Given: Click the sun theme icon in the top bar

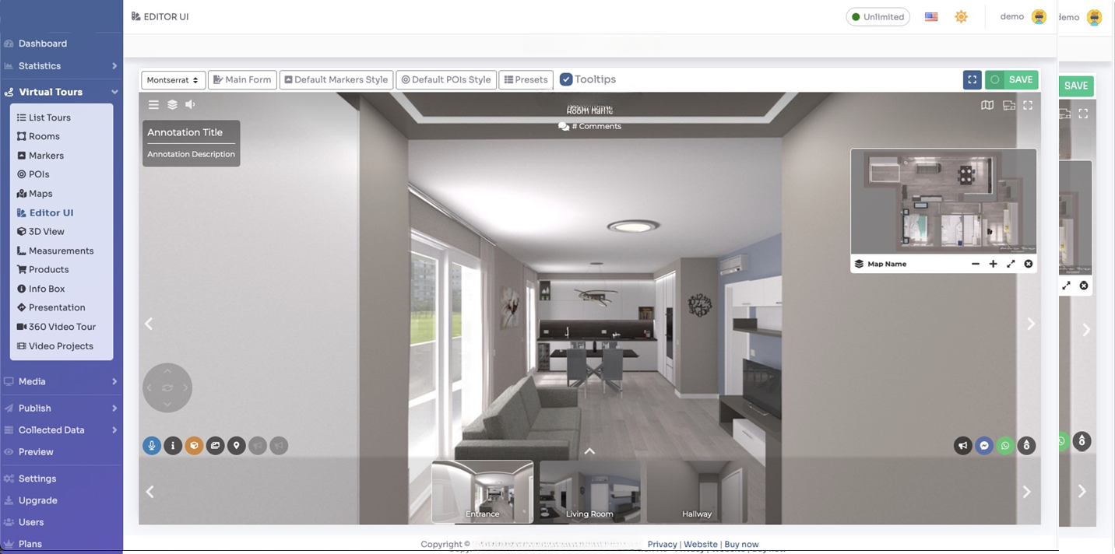Looking at the screenshot, I should point(961,16).
